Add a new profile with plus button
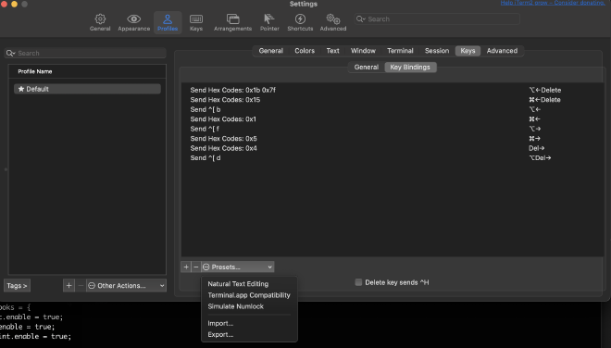This screenshot has height=348, width=611. tap(69, 286)
